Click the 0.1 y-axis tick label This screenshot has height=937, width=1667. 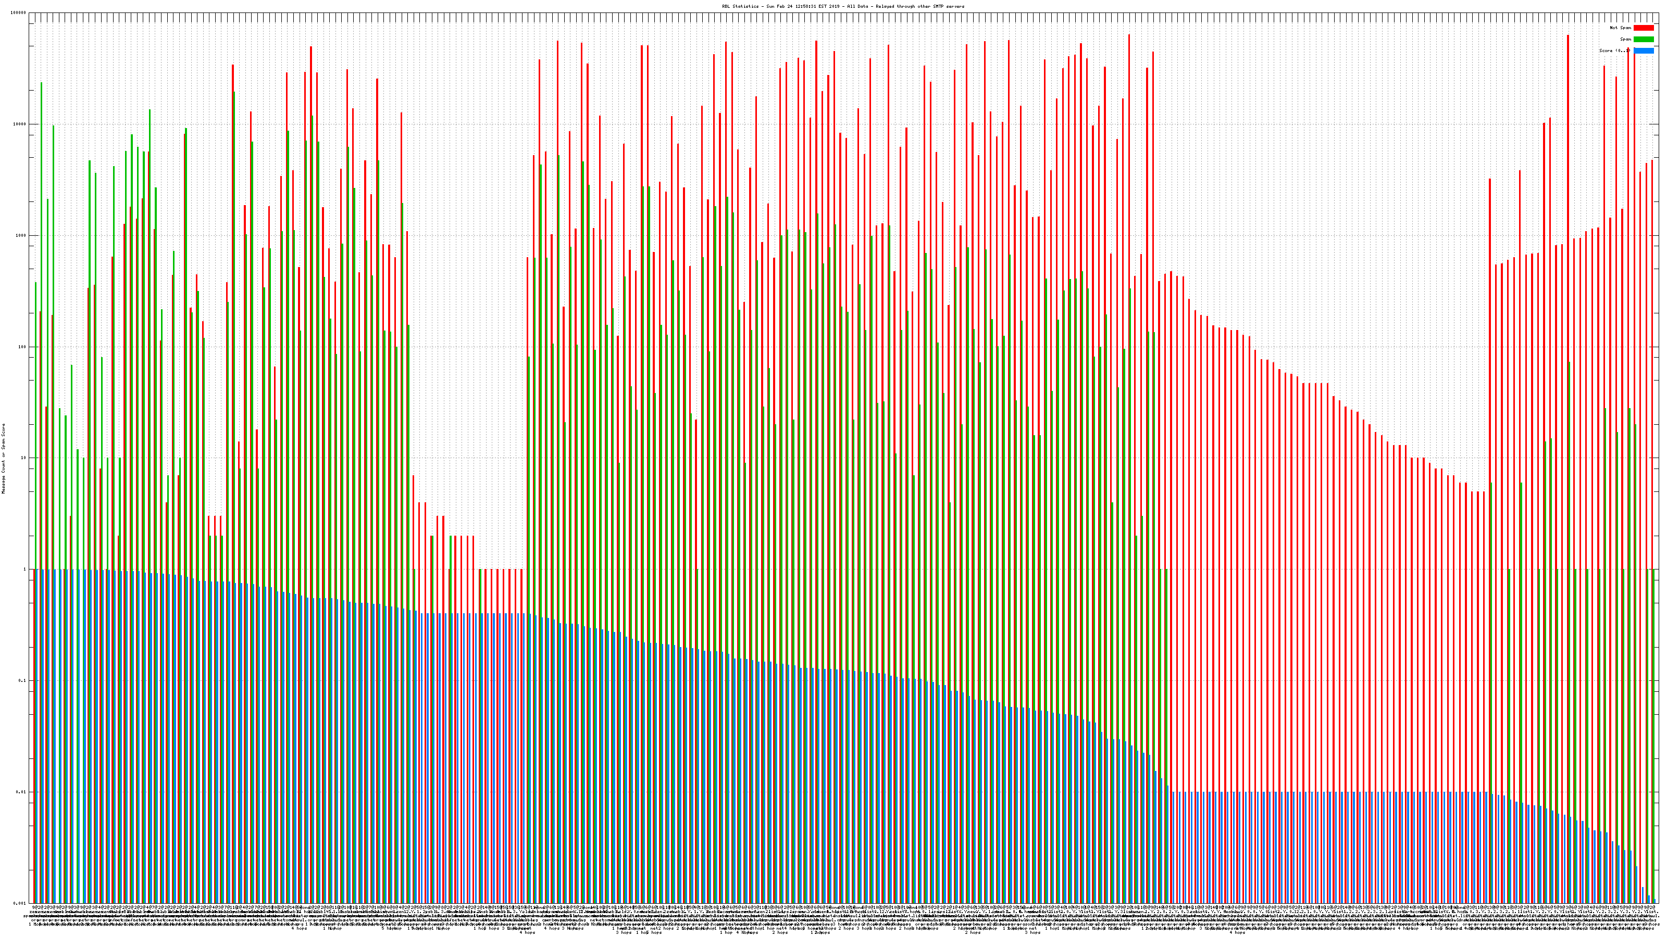click(22, 680)
